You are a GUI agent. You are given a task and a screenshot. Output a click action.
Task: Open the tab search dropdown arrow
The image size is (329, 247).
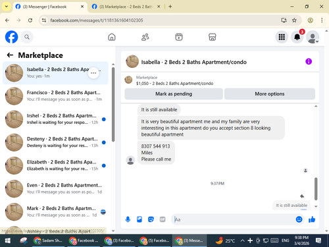(x=7, y=7)
